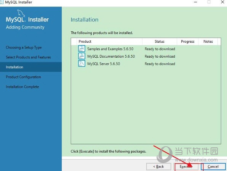Open the Choosing a Setup Type step
Image resolution: width=227 pixels, height=171 pixels.
(24, 47)
